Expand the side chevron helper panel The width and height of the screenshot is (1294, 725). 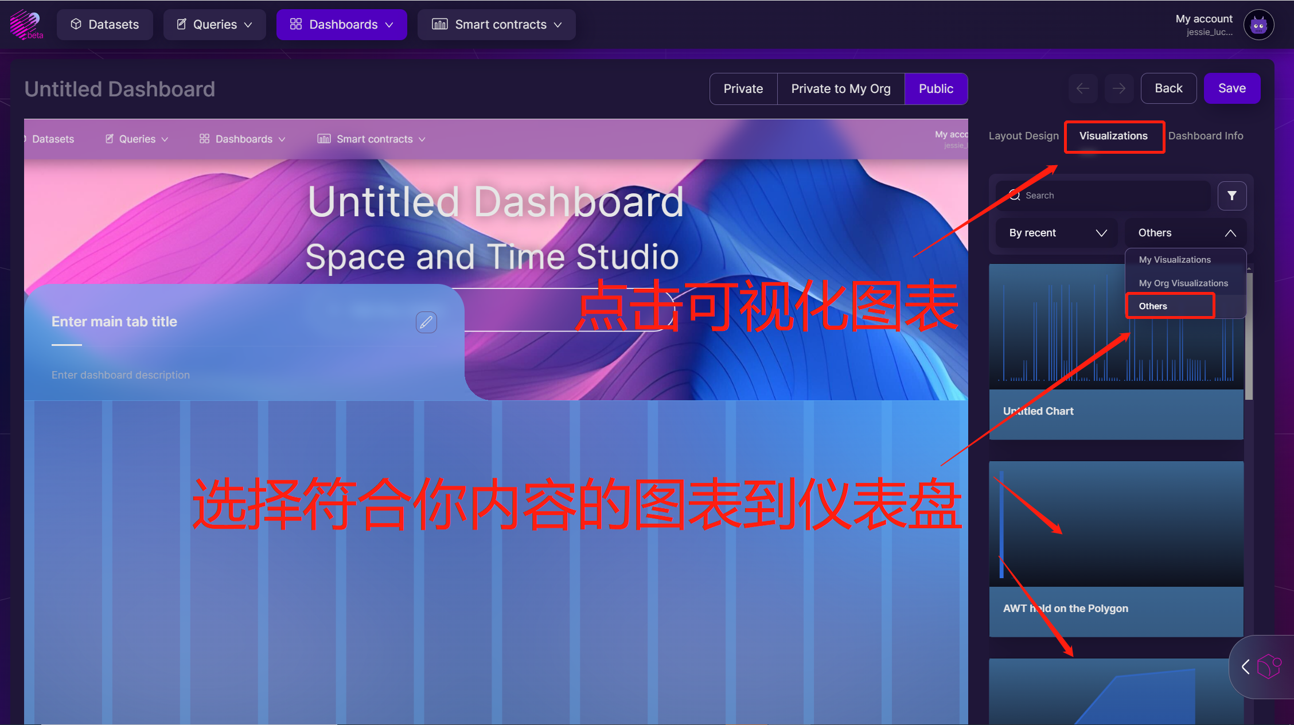[1245, 667]
